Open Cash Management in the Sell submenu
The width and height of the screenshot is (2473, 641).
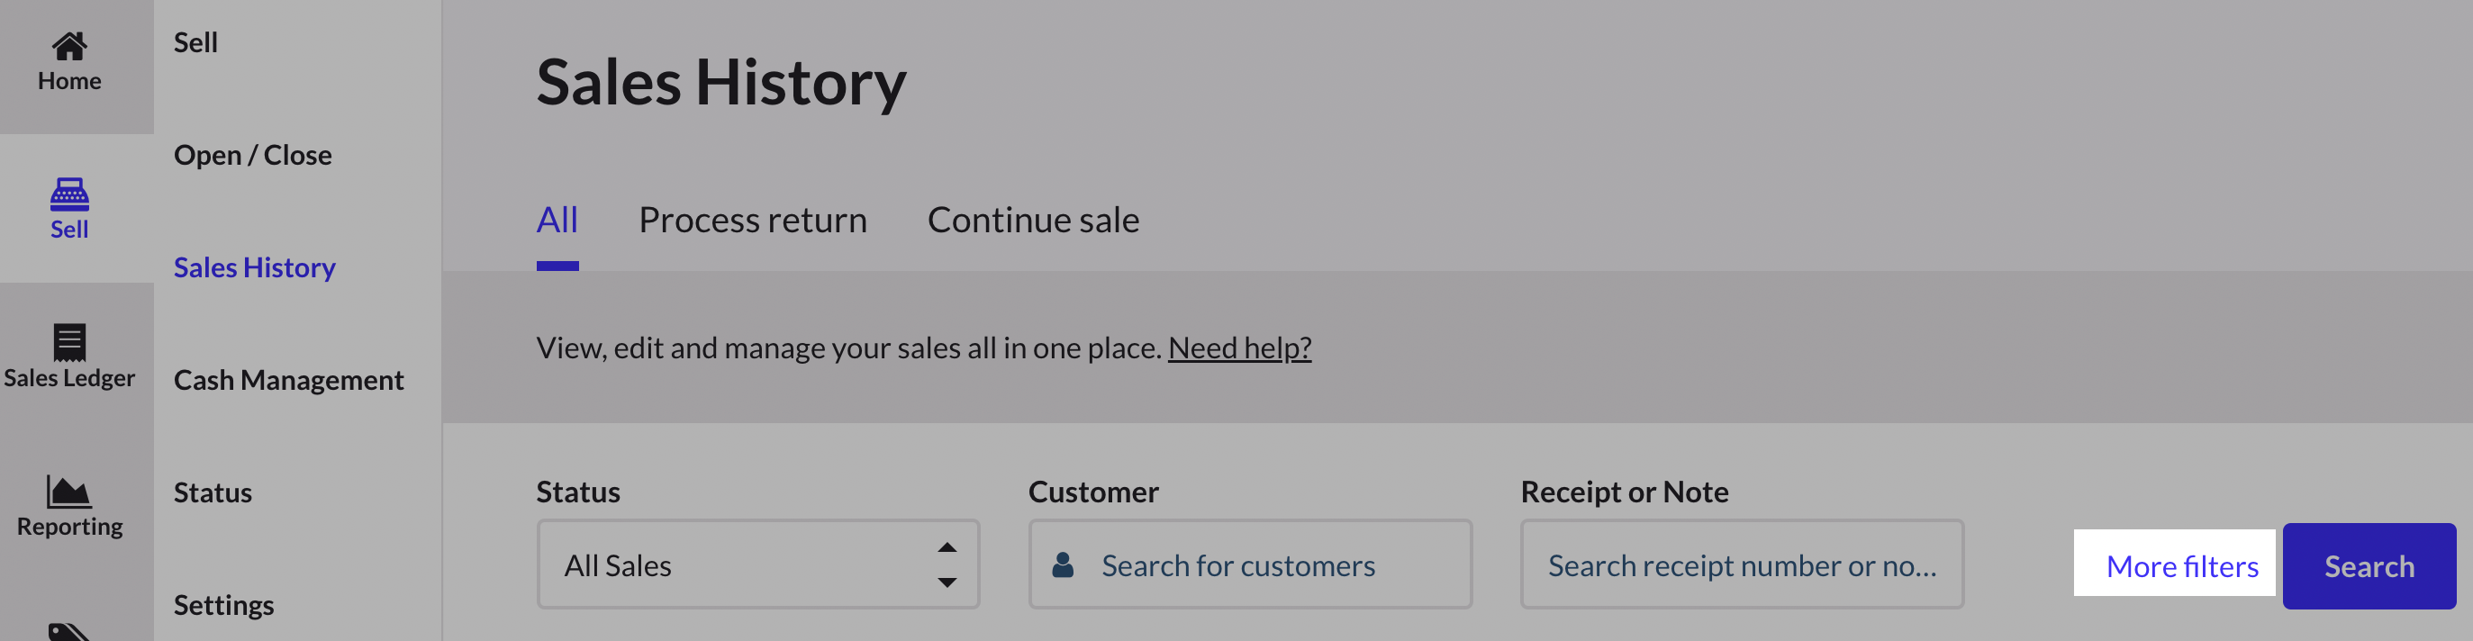[288, 380]
